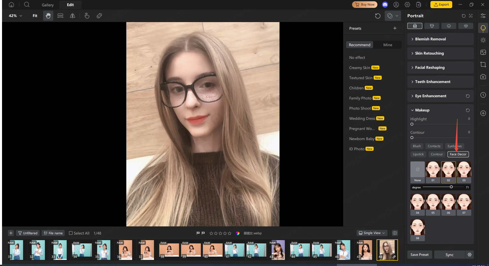
Task: Open the history clock sidebar icon
Action: (483, 95)
